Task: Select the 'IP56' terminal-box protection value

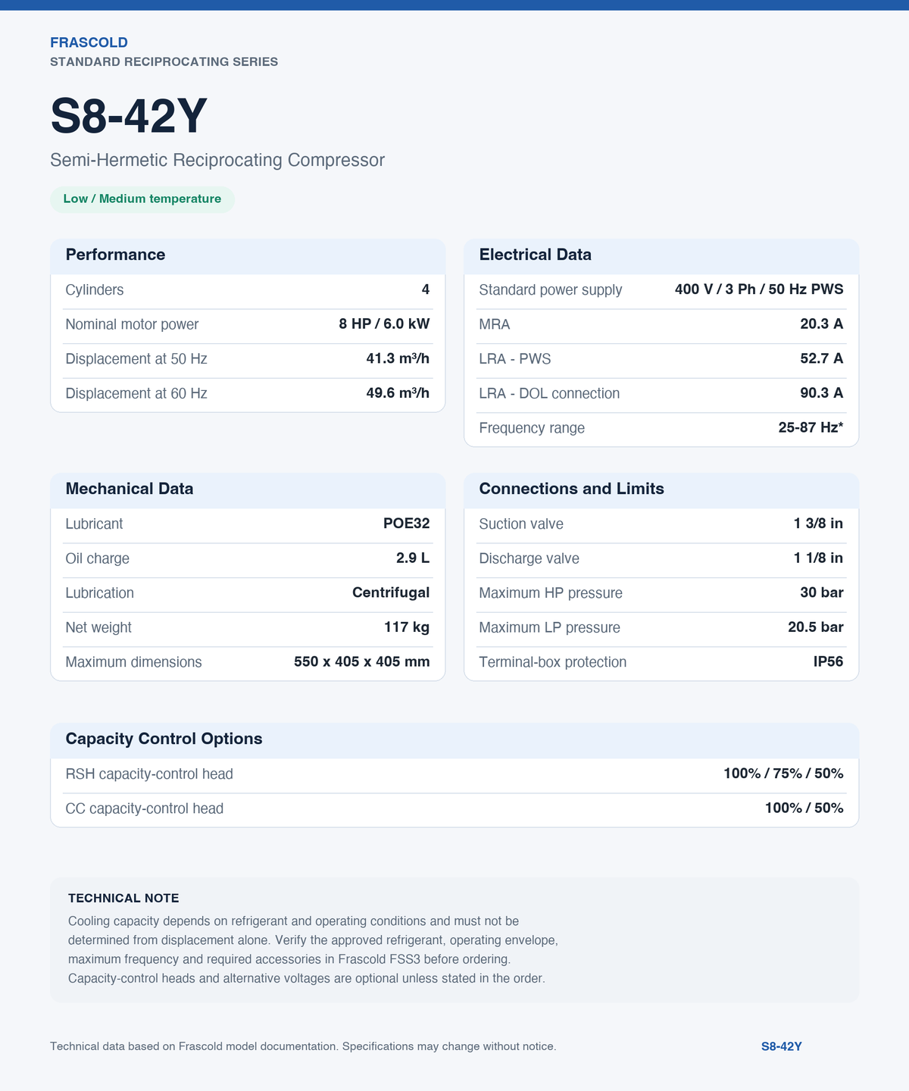Action: 829,661
